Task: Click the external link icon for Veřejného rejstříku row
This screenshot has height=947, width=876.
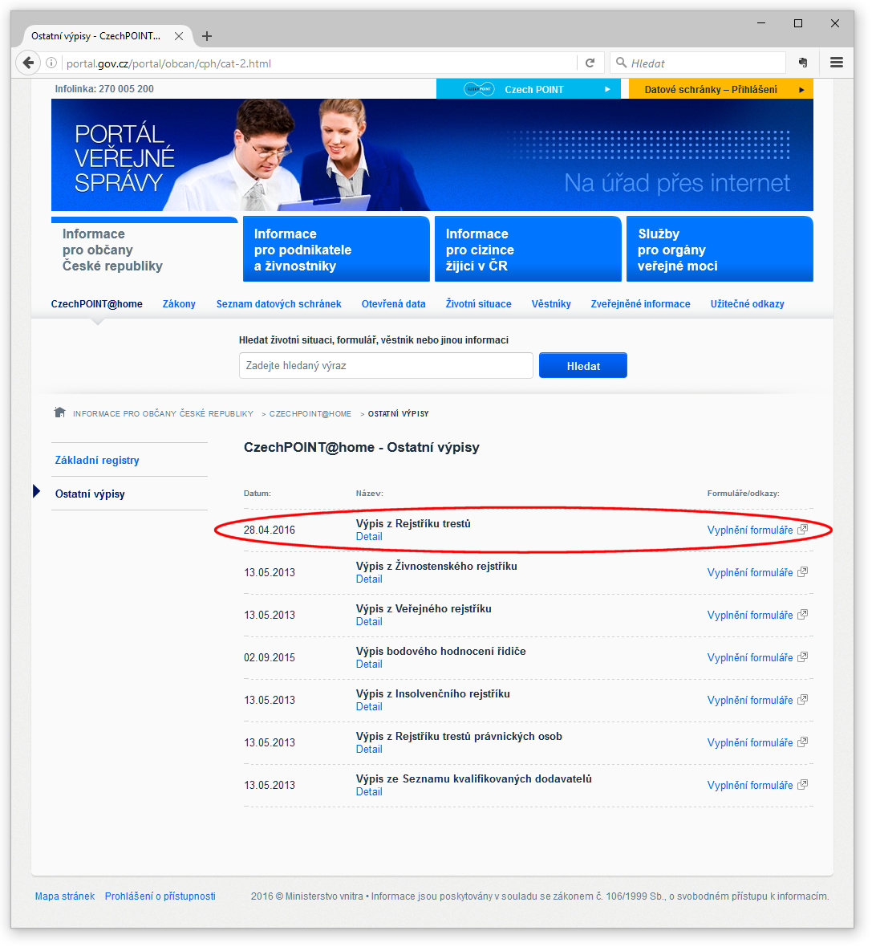Action: pos(802,615)
